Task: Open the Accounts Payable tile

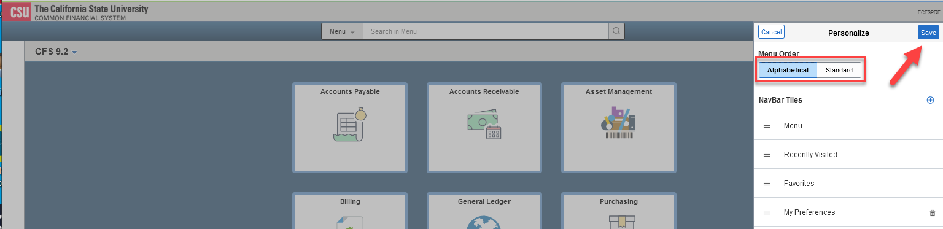Action: (350, 128)
